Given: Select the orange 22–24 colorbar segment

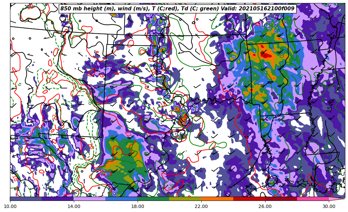Looking at the screenshot, I should [217, 199].
